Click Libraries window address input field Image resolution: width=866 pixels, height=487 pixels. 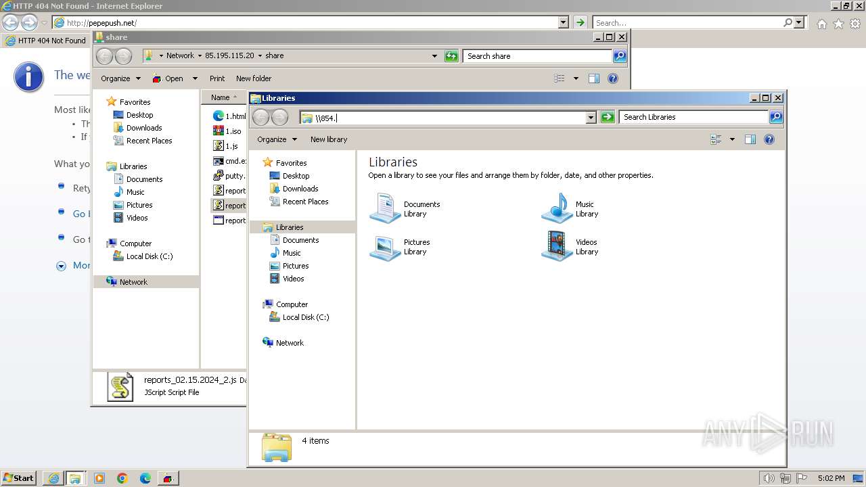tap(442, 118)
